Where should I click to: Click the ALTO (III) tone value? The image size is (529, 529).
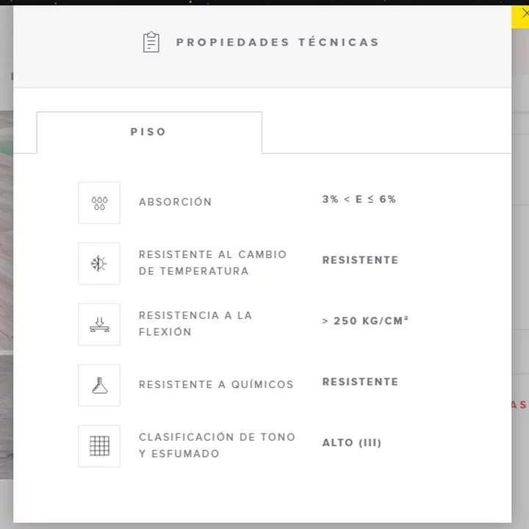[352, 443]
